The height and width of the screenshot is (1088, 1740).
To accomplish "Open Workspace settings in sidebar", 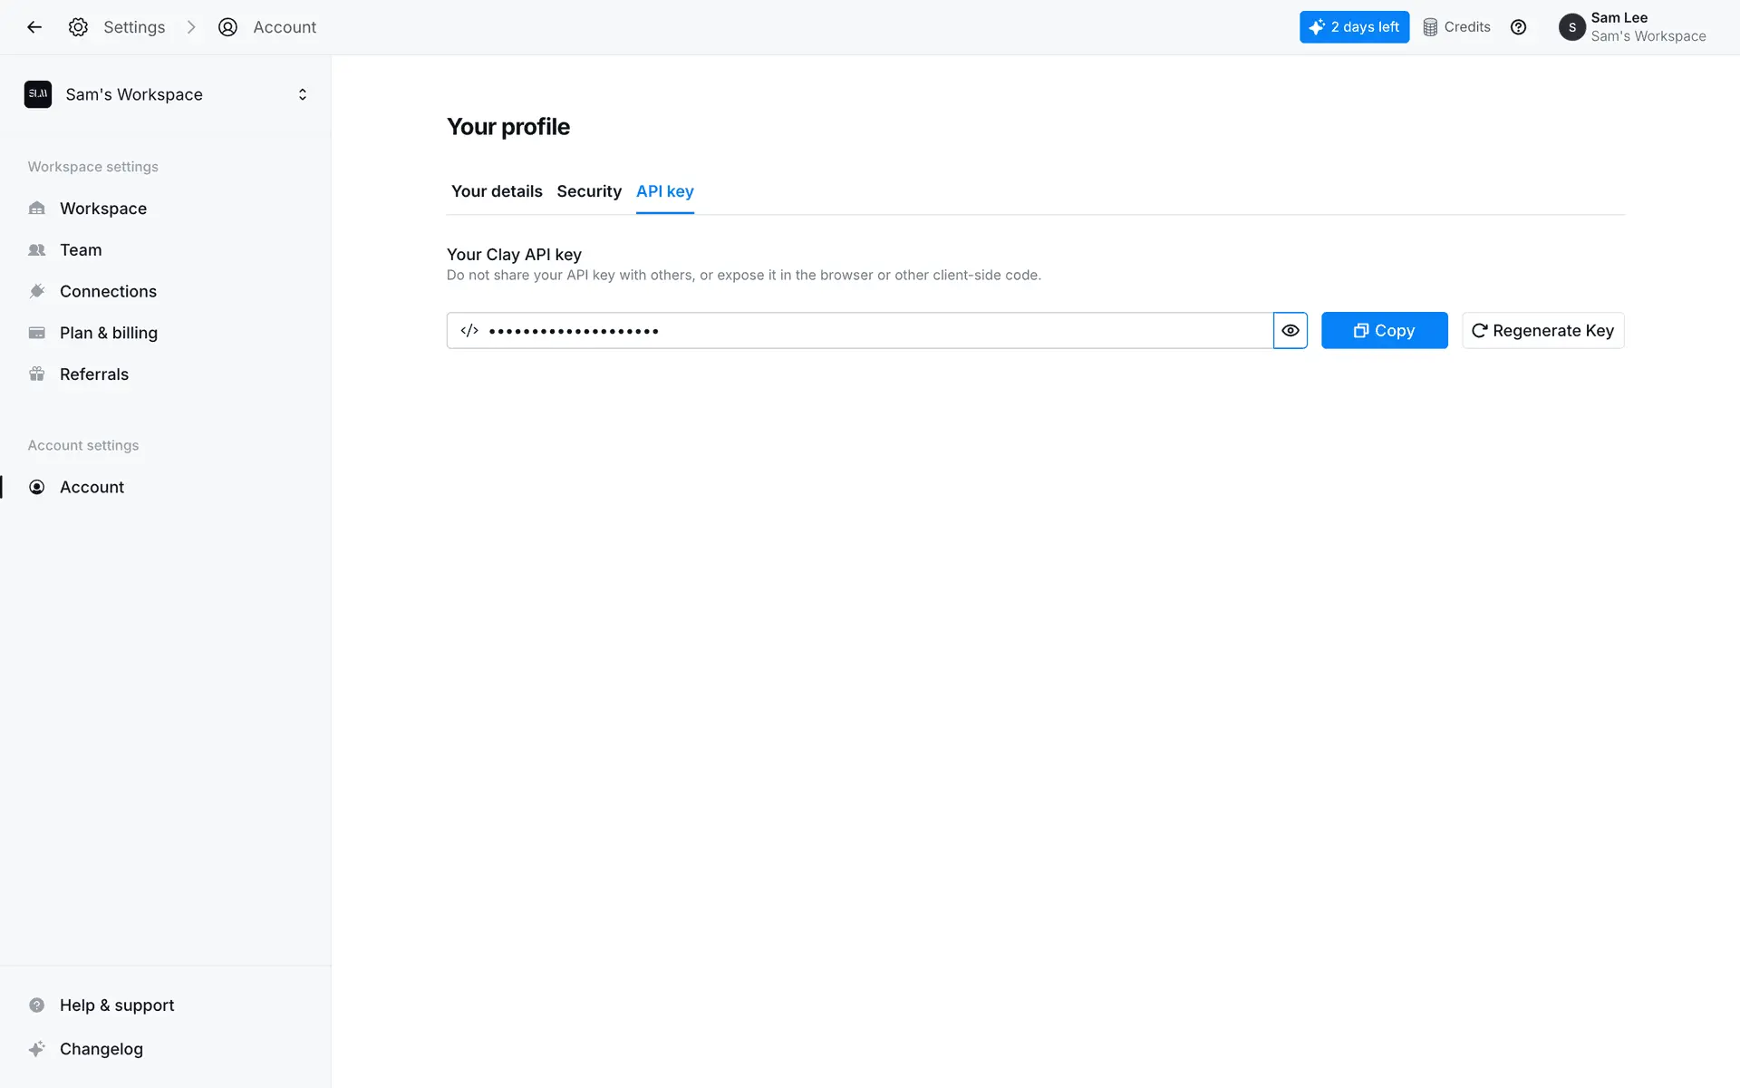I will point(102,209).
